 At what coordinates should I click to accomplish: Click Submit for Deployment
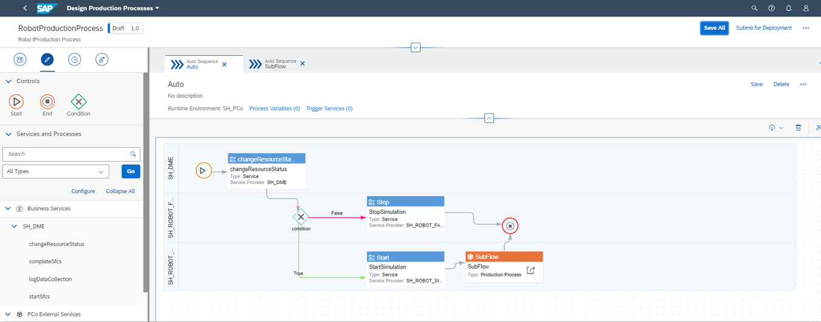coord(764,28)
